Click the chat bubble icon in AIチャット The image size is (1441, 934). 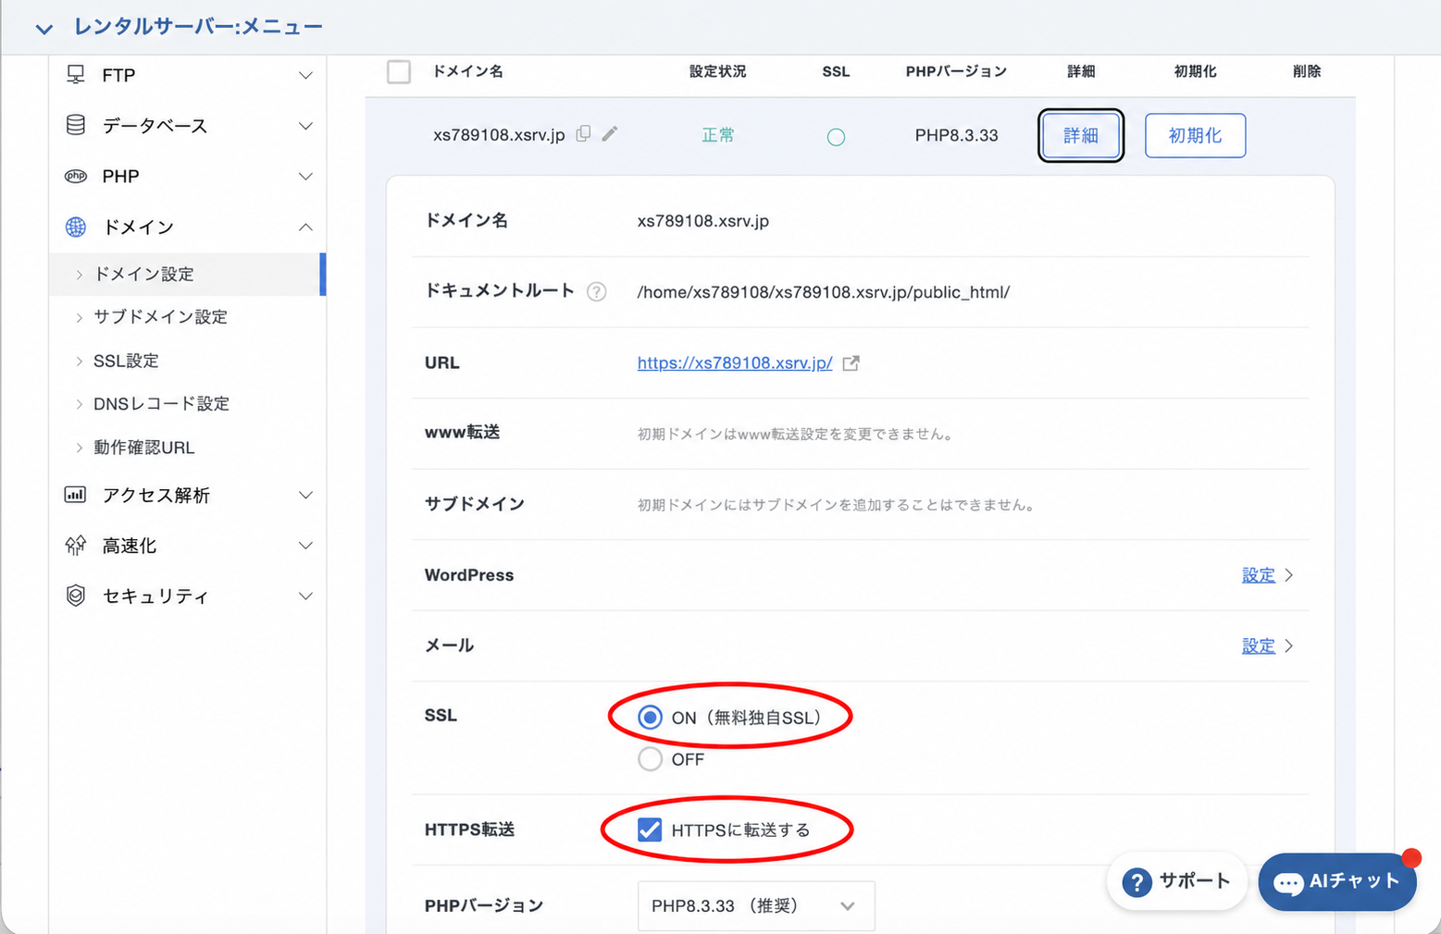pos(1287,883)
